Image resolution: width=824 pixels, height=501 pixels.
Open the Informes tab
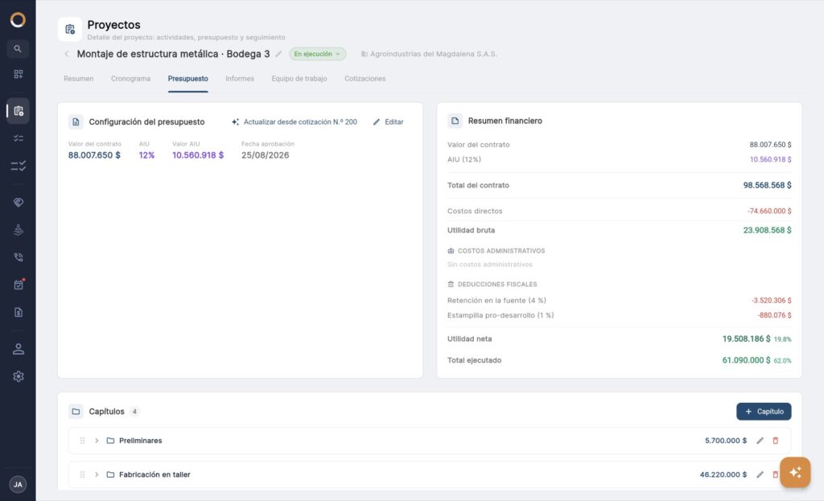click(240, 79)
